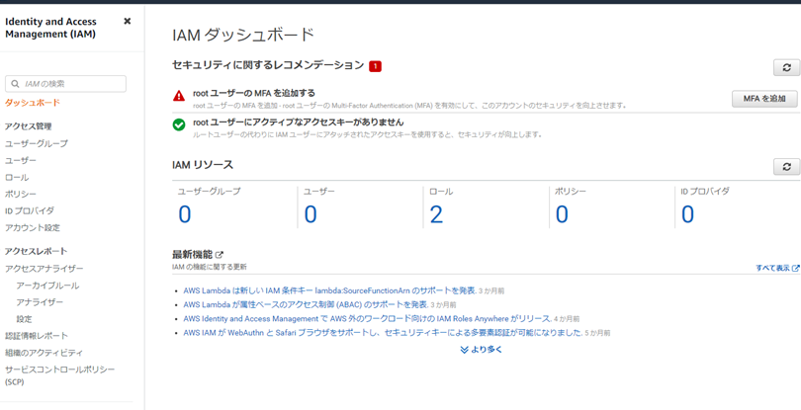
Task: Open アカウント設定 in the sidebar
Action: 33,227
